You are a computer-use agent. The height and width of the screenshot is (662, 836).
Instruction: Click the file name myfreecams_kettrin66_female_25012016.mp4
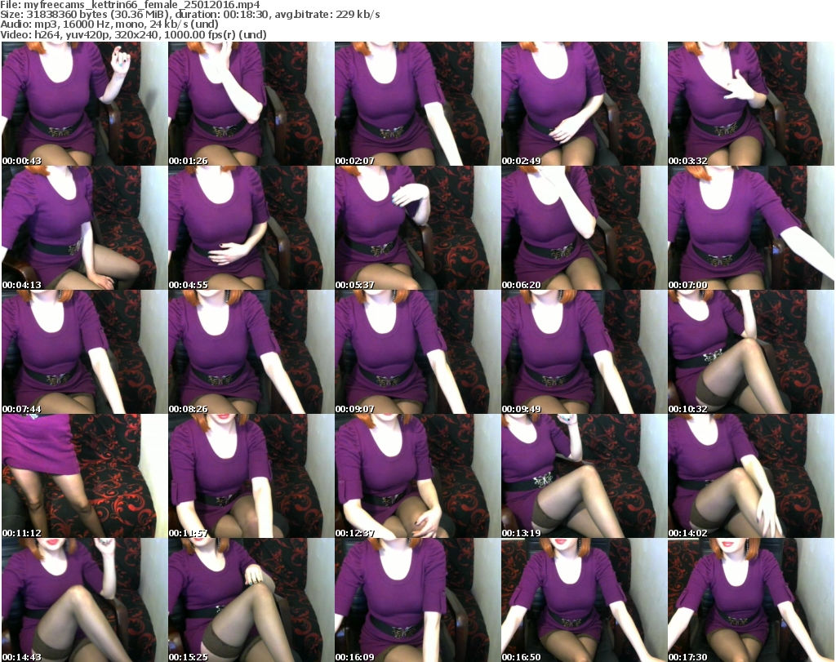[142, 5]
